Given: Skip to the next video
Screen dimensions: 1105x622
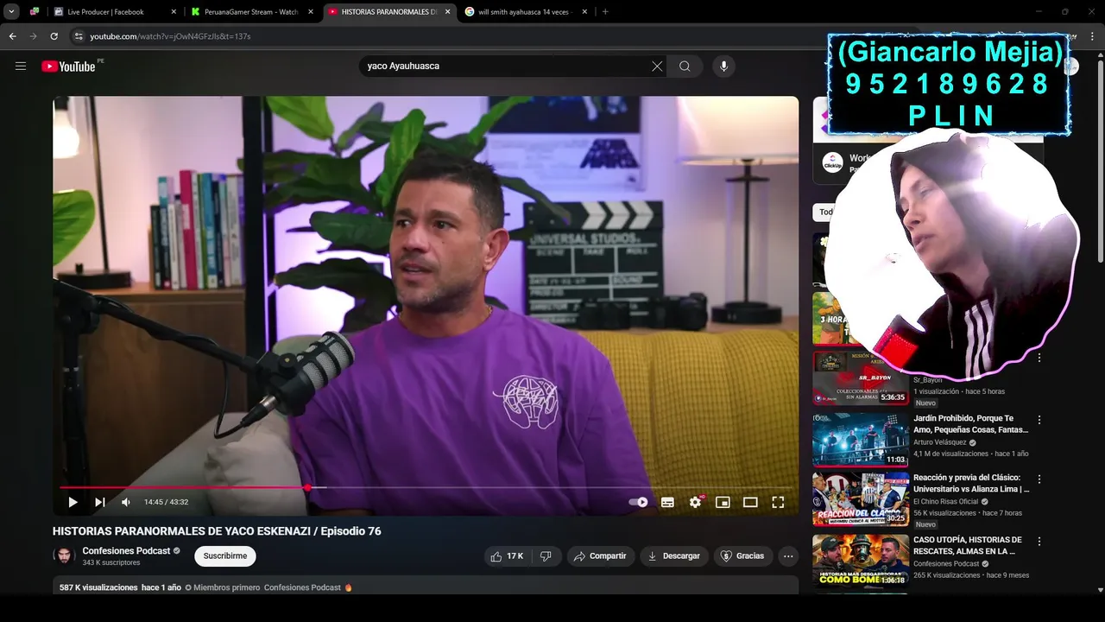Looking at the screenshot, I should point(100,502).
